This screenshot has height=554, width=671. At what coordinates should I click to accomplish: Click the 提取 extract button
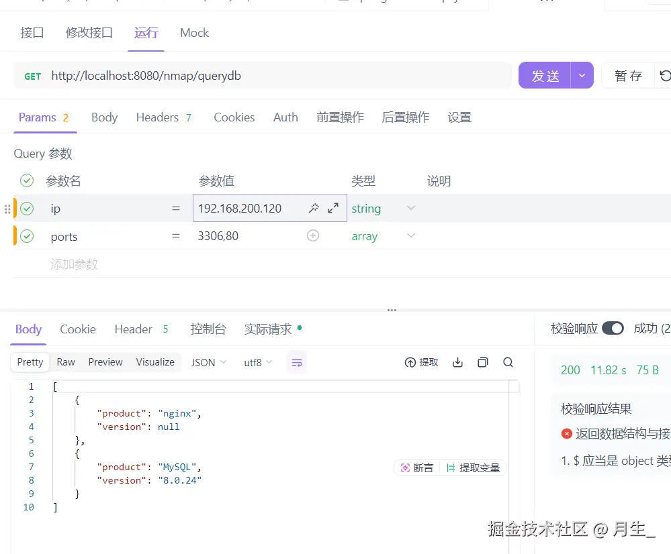tap(422, 362)
